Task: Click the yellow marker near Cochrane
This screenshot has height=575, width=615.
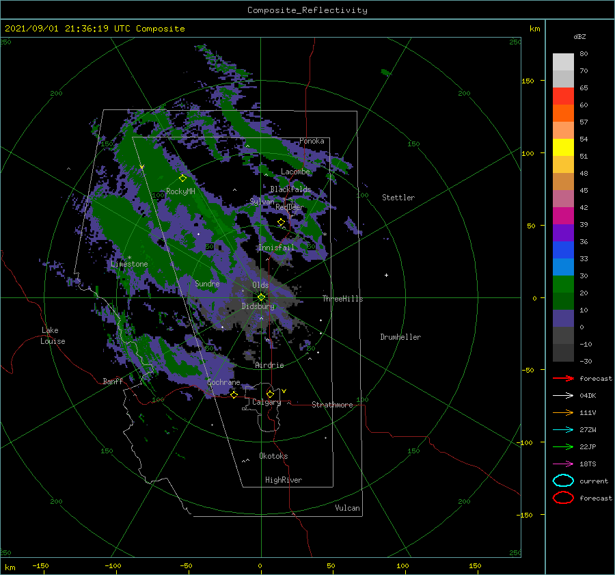Action: (x=234, y=395)
